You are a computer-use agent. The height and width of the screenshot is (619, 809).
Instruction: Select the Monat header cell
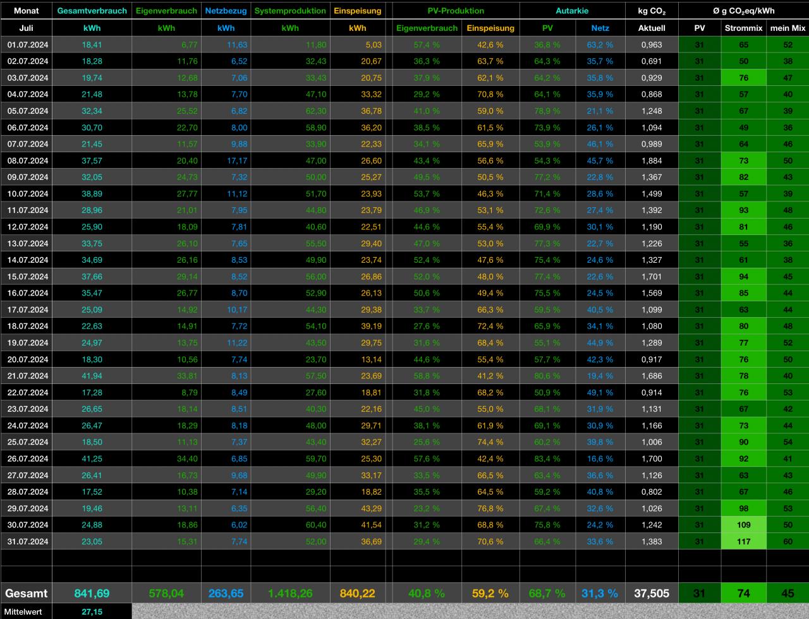[x=26, y=11]
